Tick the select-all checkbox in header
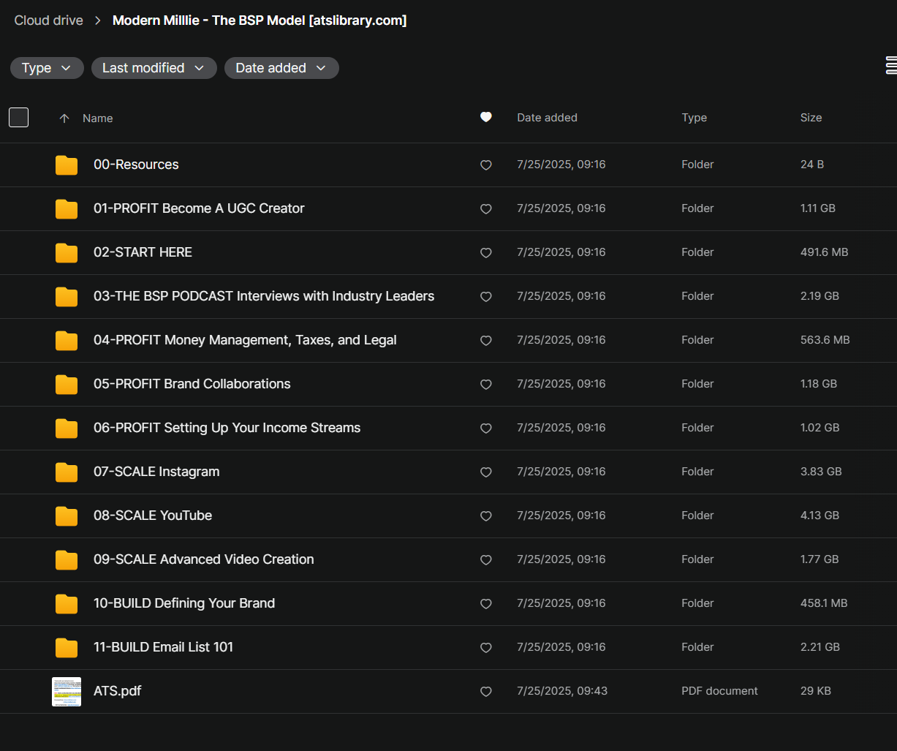Image resolution: width=897 pixels, height=751 pixels. 18,117
